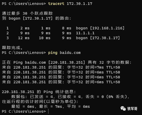Click the green cursor at the prompt
This screenshot has width=142, height=115.
48,111
